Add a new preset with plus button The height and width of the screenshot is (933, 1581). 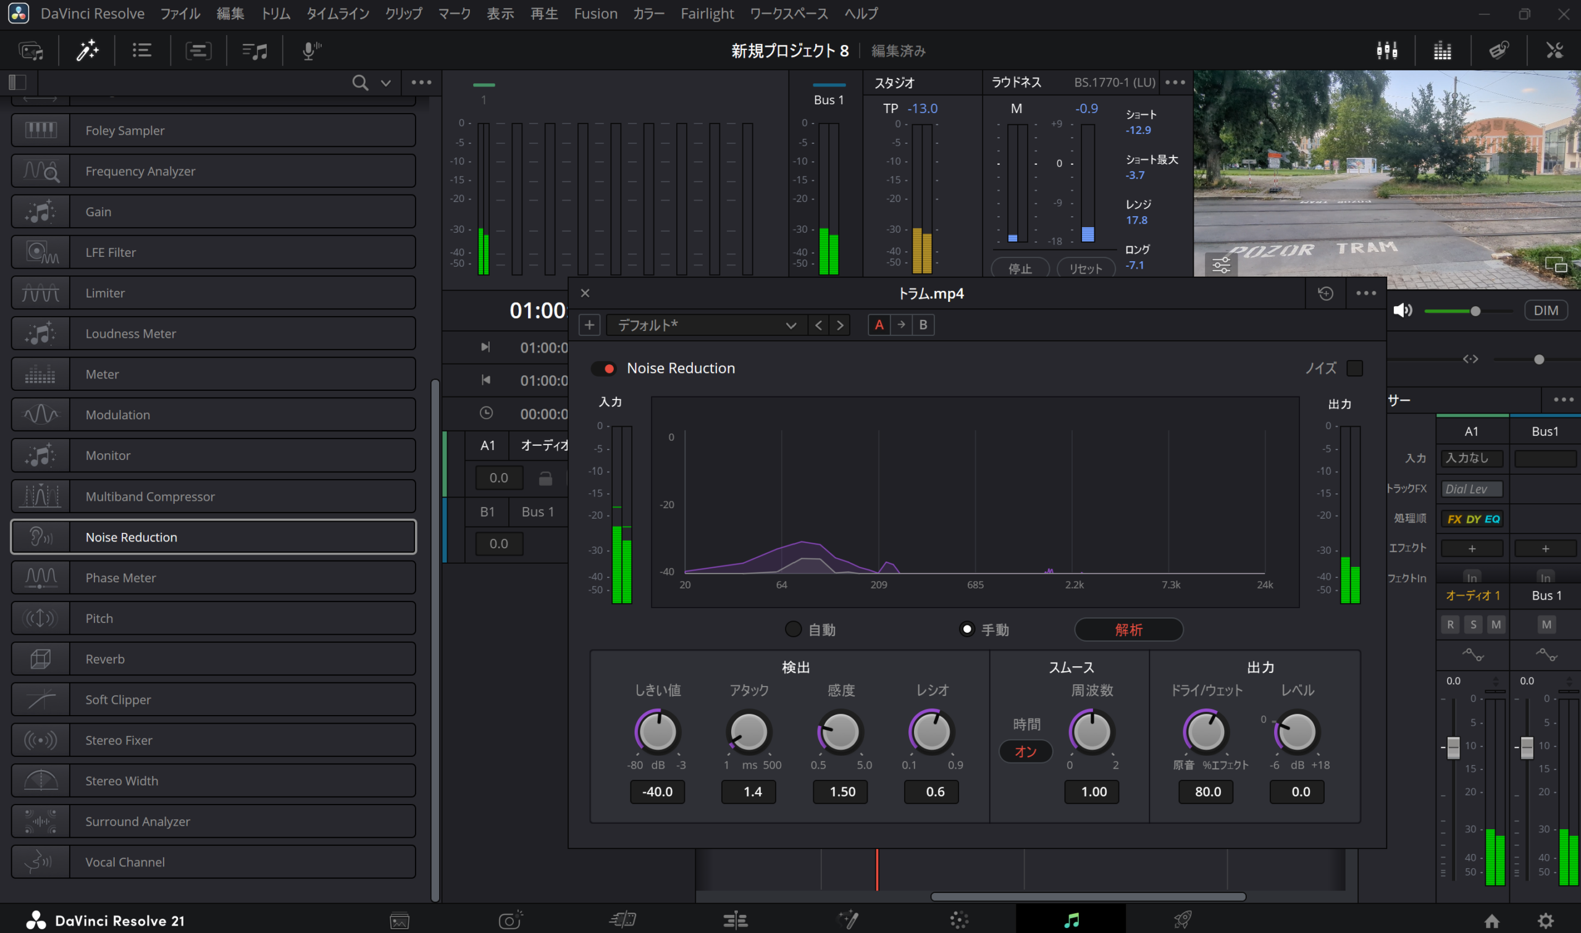589,325
